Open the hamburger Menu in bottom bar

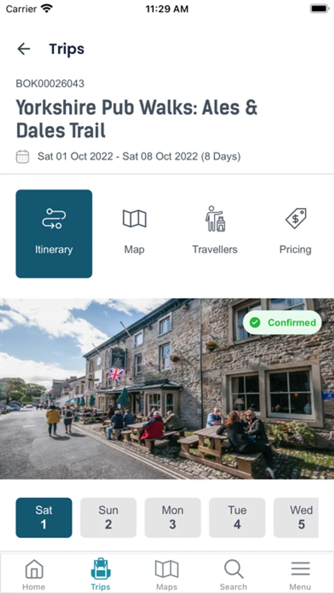pyautogui.click(x=300, y=574)
